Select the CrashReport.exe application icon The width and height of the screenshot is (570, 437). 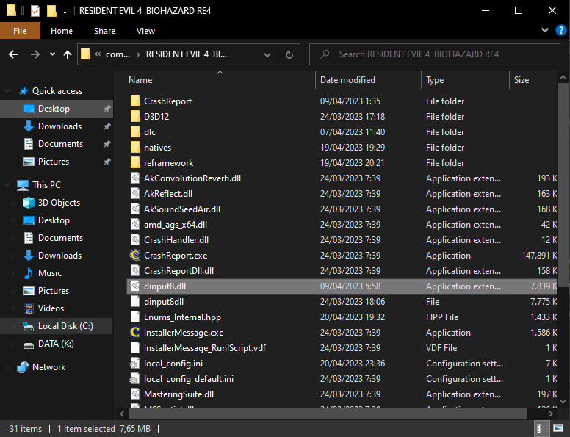[x=135, y=255]
